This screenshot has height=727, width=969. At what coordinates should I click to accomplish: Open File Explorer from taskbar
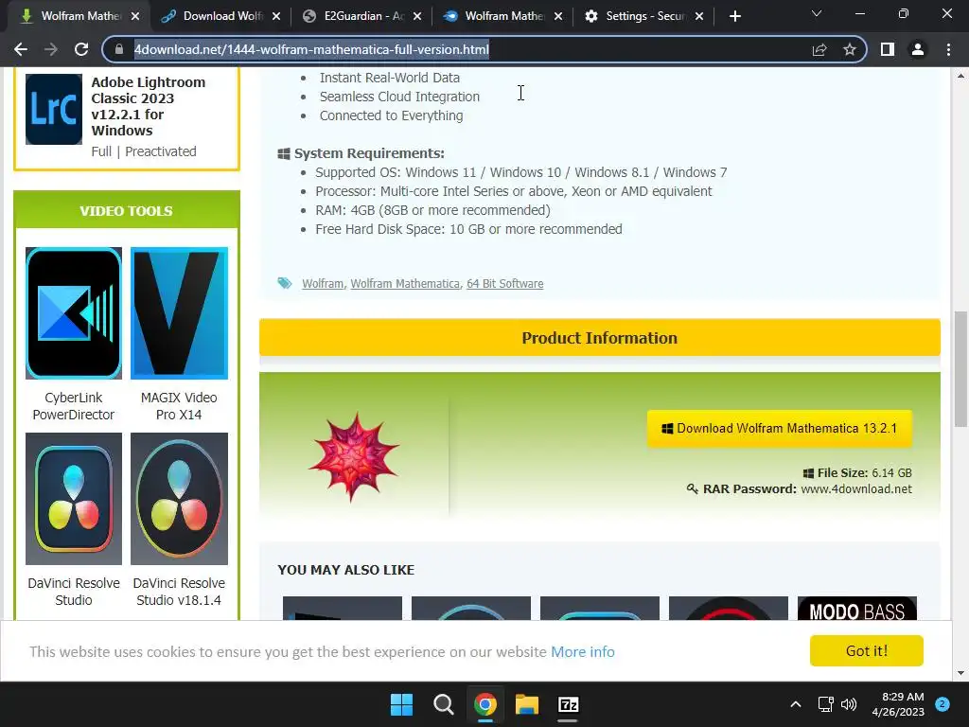(527, 704)
